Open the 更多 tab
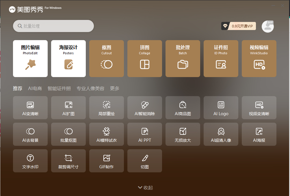This screenshot has height=196, width=290. coord(115,89)
